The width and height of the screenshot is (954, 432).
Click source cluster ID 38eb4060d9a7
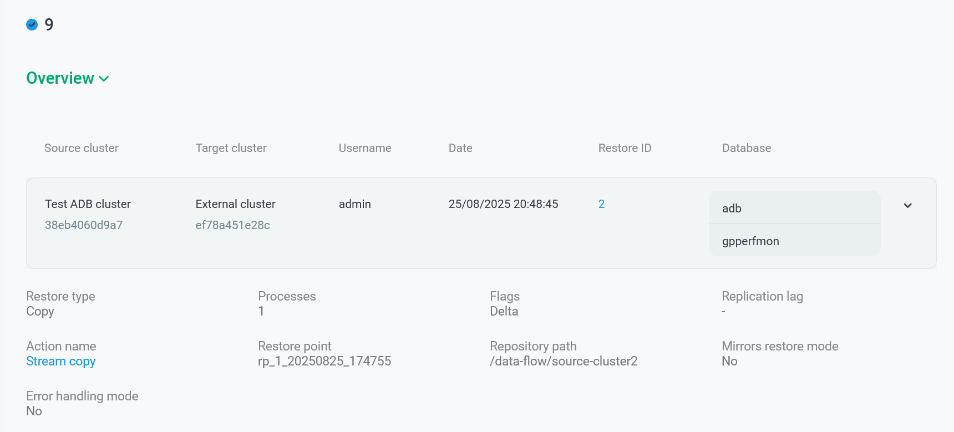84,225
